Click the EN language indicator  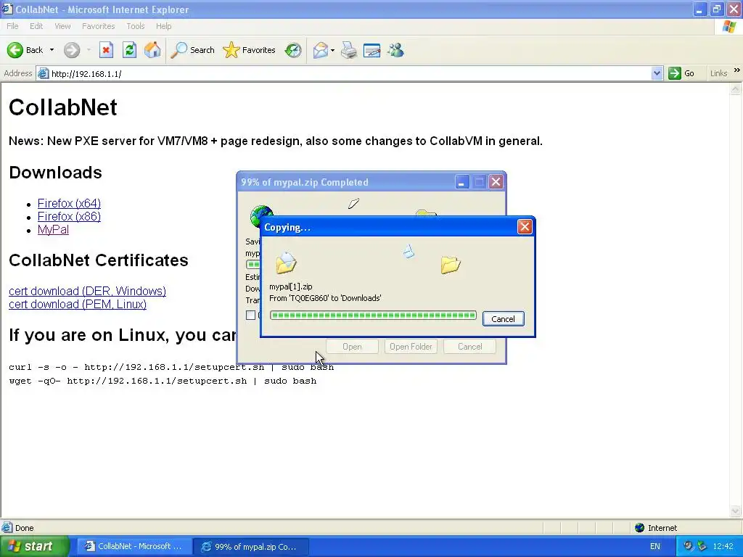(655, 546)
